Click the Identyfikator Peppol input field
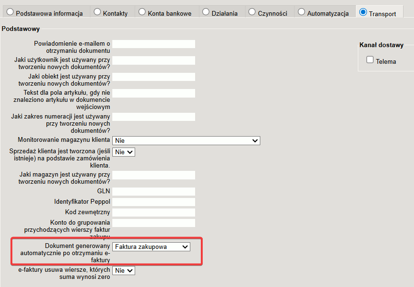The height and width of the screenshot is (287, 414). click(154, 202)
